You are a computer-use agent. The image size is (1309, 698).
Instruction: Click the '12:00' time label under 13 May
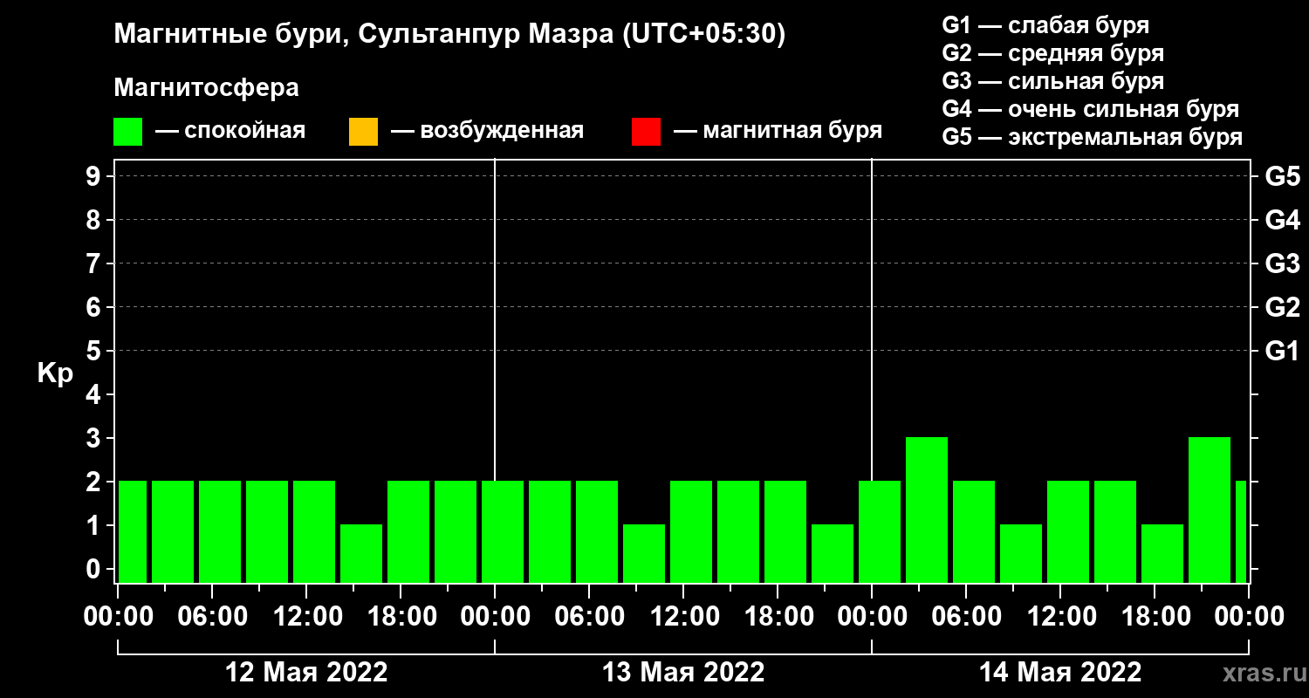coord(683,617)
